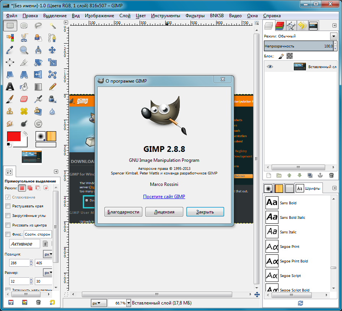Activate the Select by Color tool
The height and width of the screenshot is (311, 342).
[10, 38]
